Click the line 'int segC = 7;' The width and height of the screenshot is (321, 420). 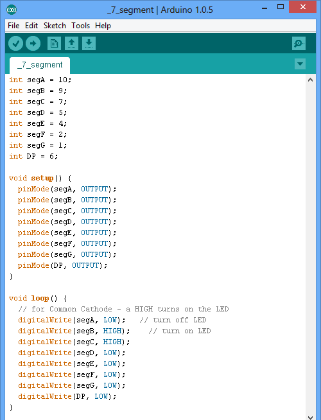[x=38, y=101]
